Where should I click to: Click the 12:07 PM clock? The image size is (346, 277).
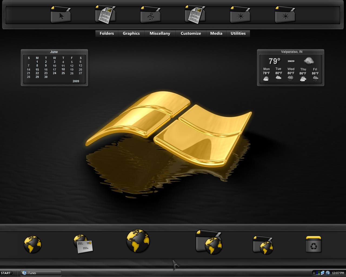[338, 273]
